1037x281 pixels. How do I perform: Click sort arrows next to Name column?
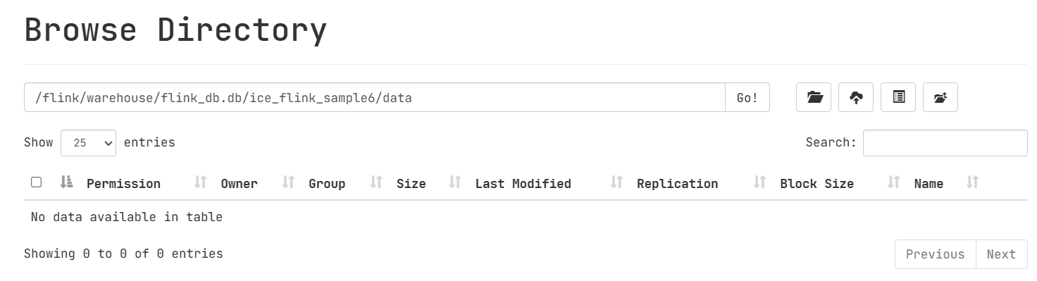click(x=972, y=183)
